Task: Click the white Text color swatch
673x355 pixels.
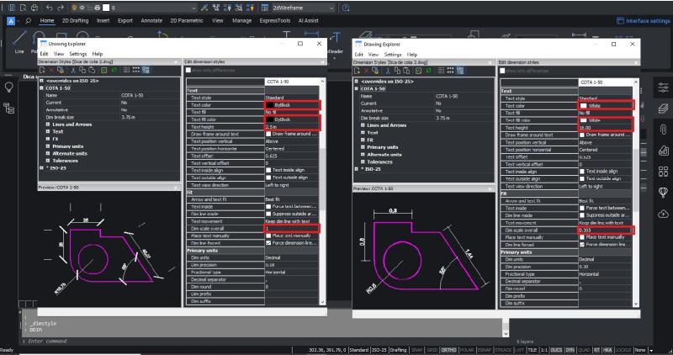Action: (x=583, y=106)
